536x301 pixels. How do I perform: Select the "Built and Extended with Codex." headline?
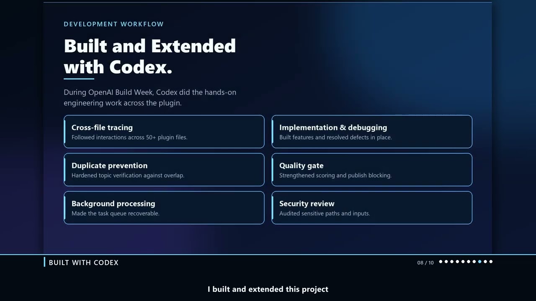point(150,56)
